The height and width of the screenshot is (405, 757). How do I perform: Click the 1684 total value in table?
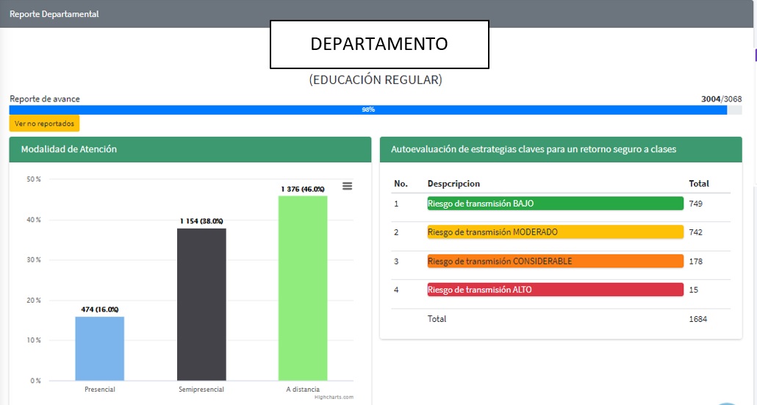697,319
